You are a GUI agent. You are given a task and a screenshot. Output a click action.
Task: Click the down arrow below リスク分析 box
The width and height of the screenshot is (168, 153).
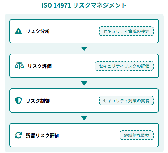click(84, 49)
